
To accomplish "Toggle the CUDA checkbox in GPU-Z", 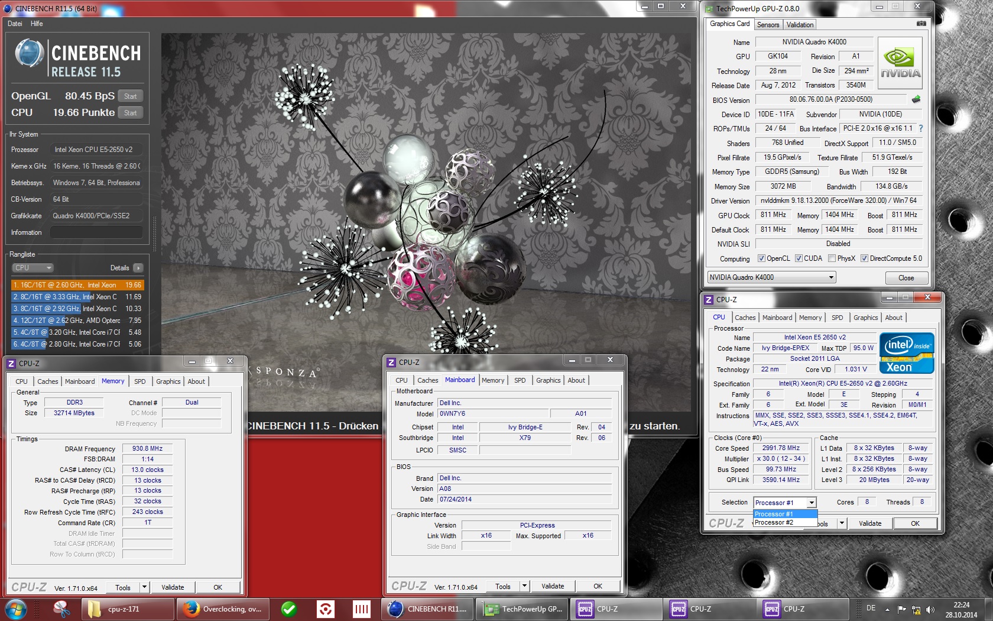I will pos(799,258).
